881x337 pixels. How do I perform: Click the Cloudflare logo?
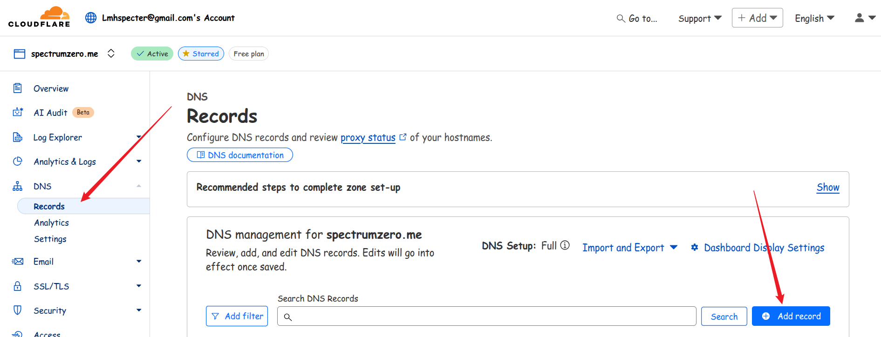coord(39,17)
